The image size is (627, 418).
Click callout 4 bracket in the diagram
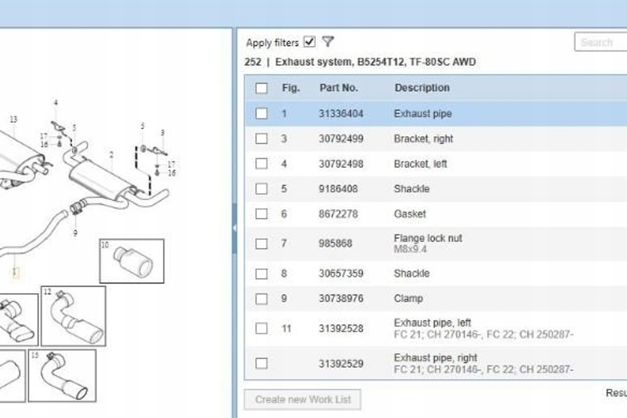[x=56, y=103]
